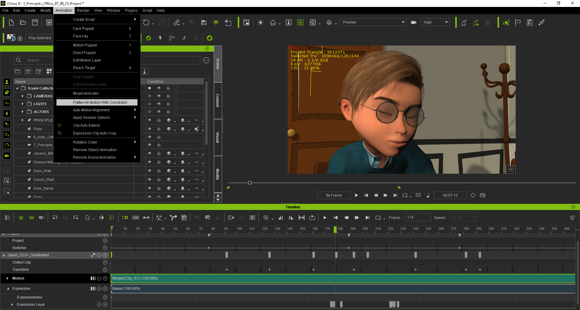Toggle visibility eye for CAMERAS row
The image size is (580, 310).
(159, 96)
